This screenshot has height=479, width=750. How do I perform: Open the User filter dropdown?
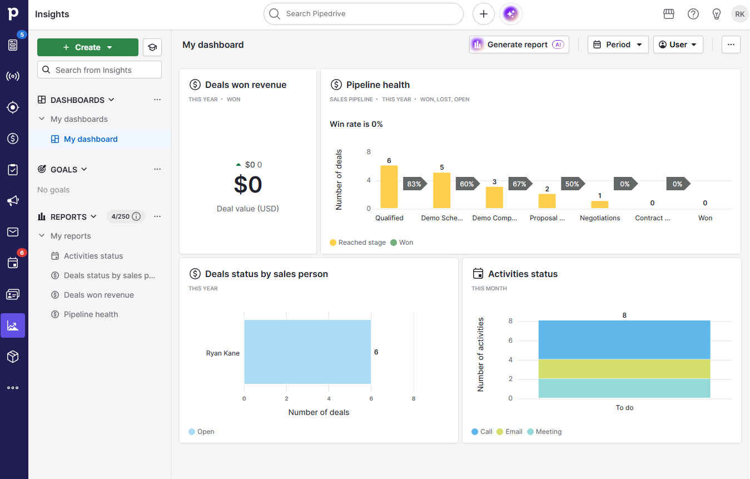(678, 45)
